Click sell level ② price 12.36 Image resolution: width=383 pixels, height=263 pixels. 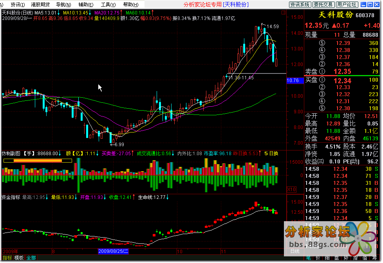343,64
